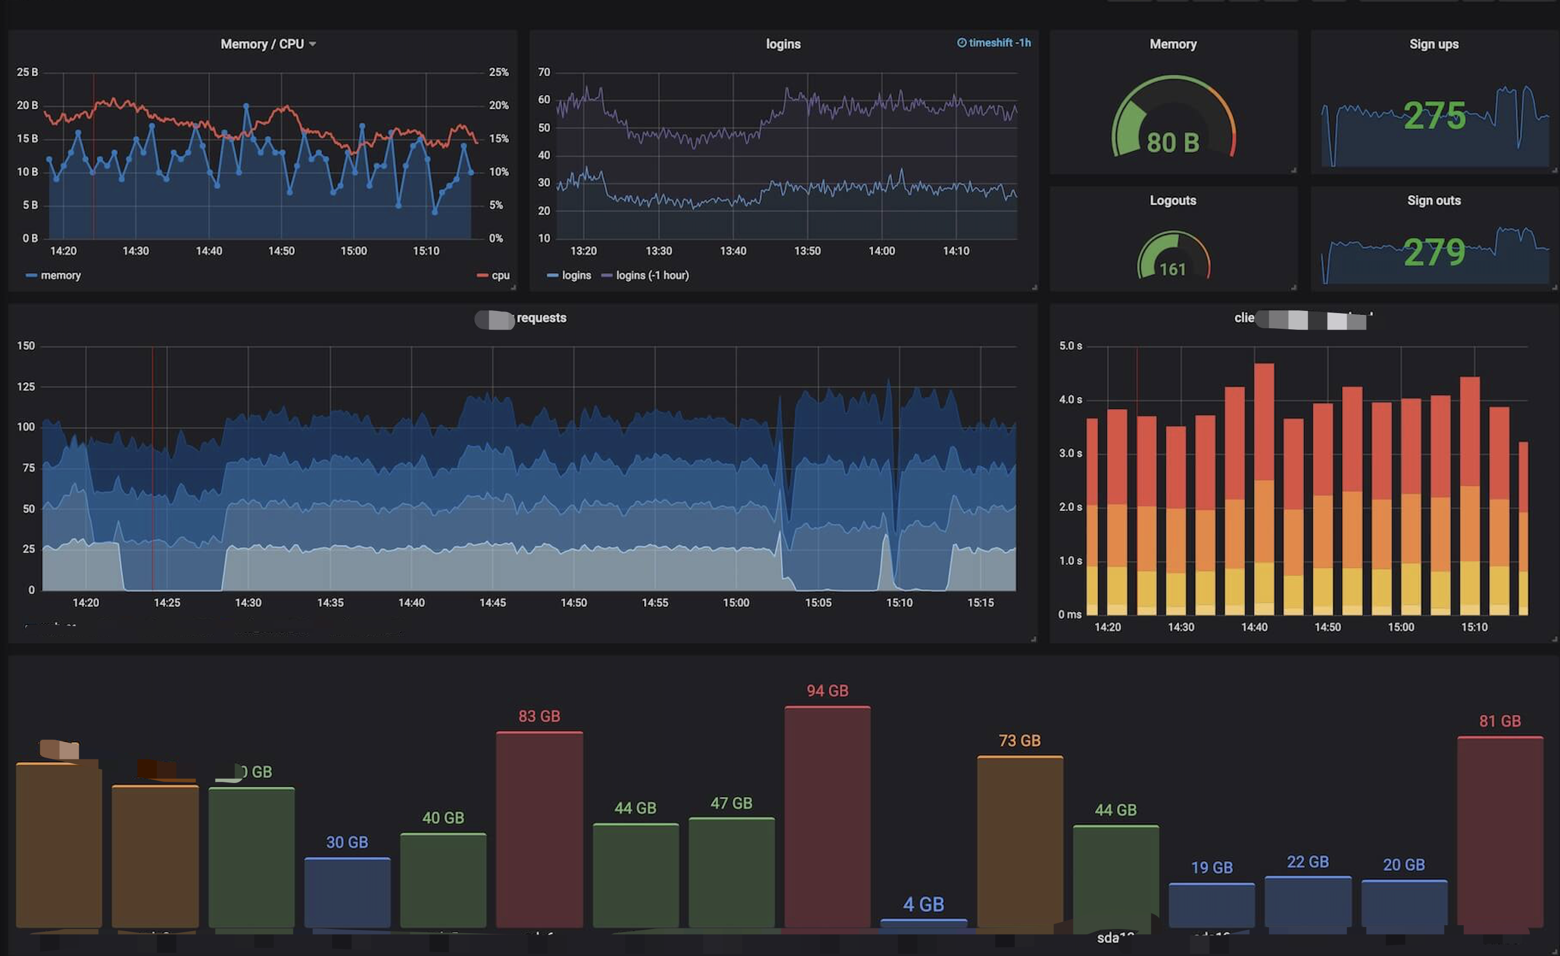Open the Memory / CPU panel dropdown arrow
Image resolution: width=1560 pixels, height=956 pixels.
(x=313, y=44)
